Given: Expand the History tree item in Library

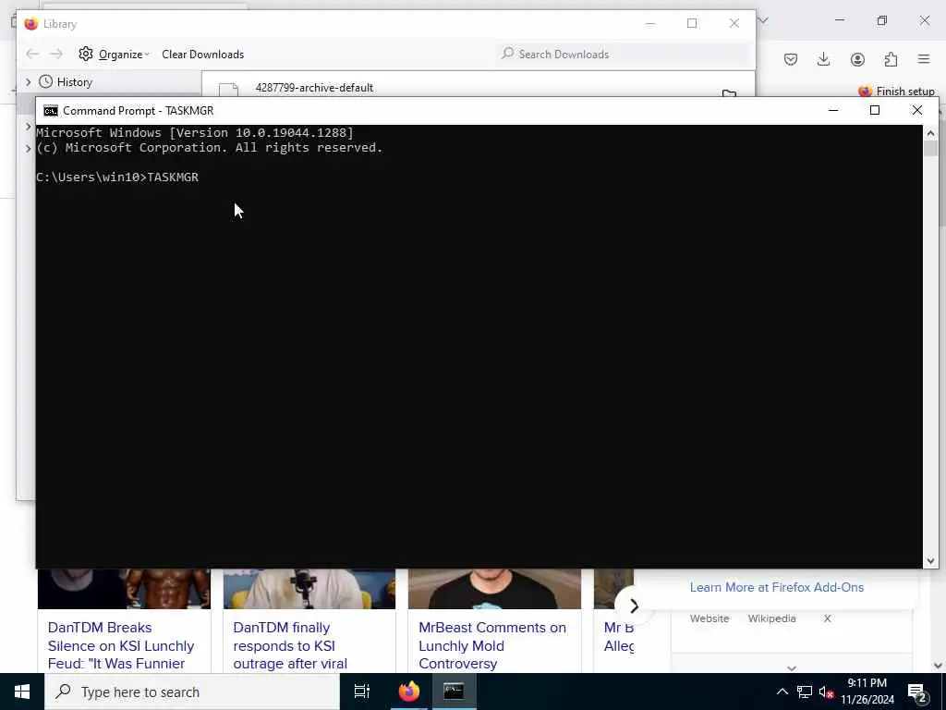Looking at the screenshot, I should pos(28,81).
